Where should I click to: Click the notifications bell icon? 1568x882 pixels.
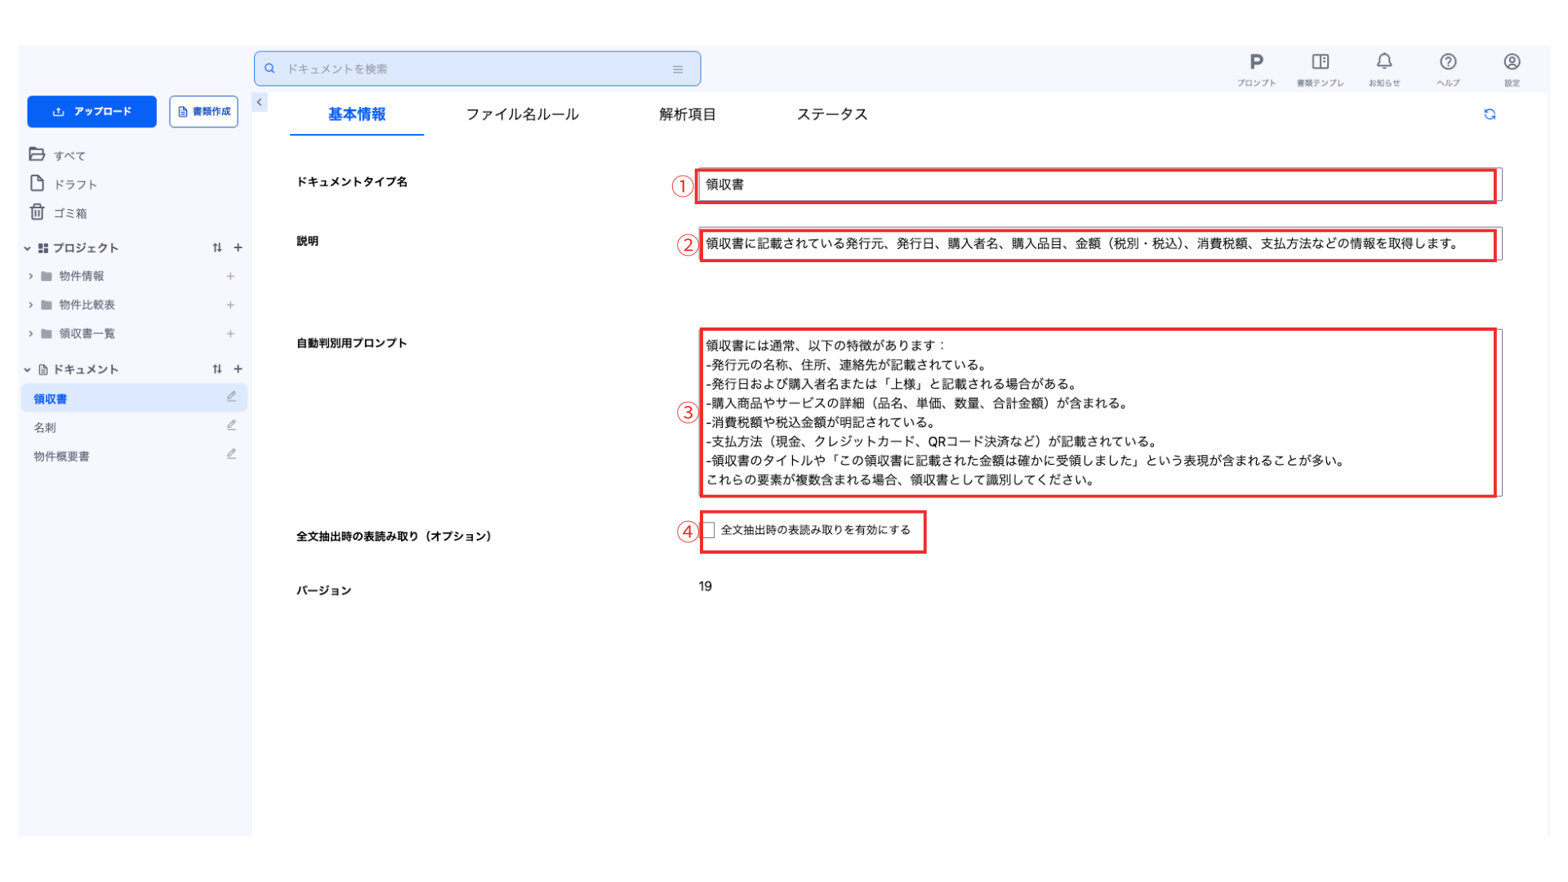pos(1384,62)
